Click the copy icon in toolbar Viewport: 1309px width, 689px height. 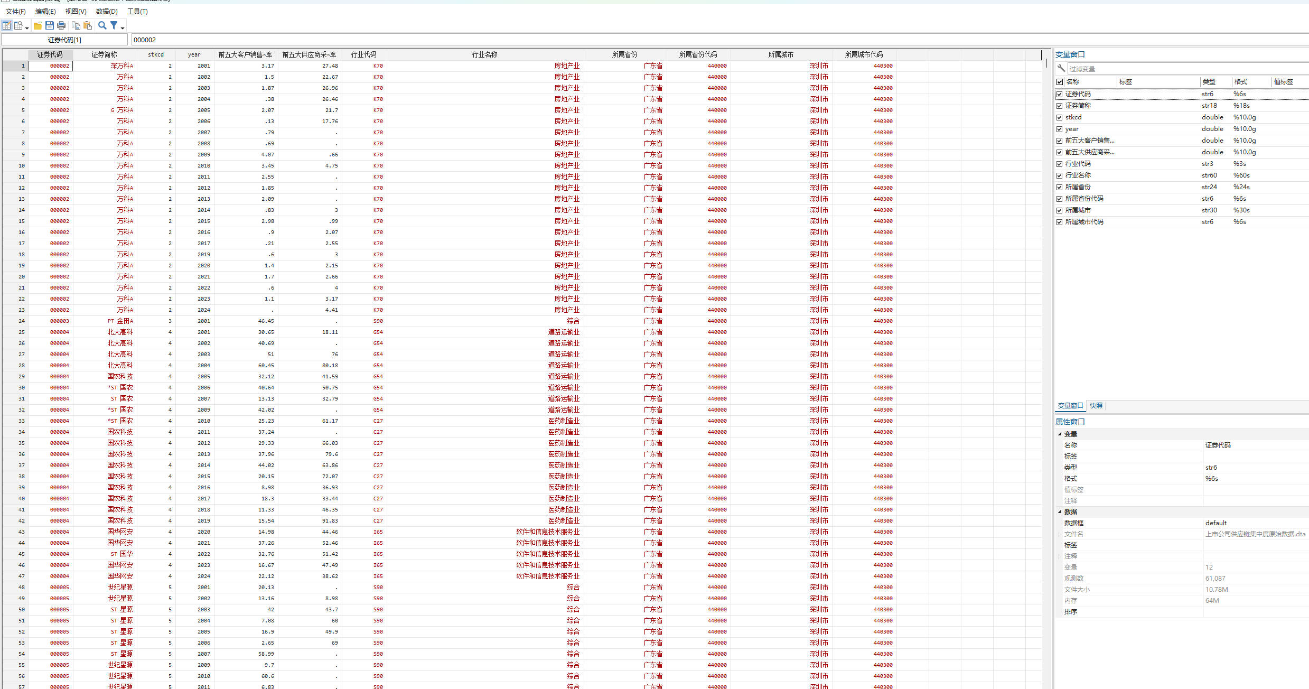76,25
